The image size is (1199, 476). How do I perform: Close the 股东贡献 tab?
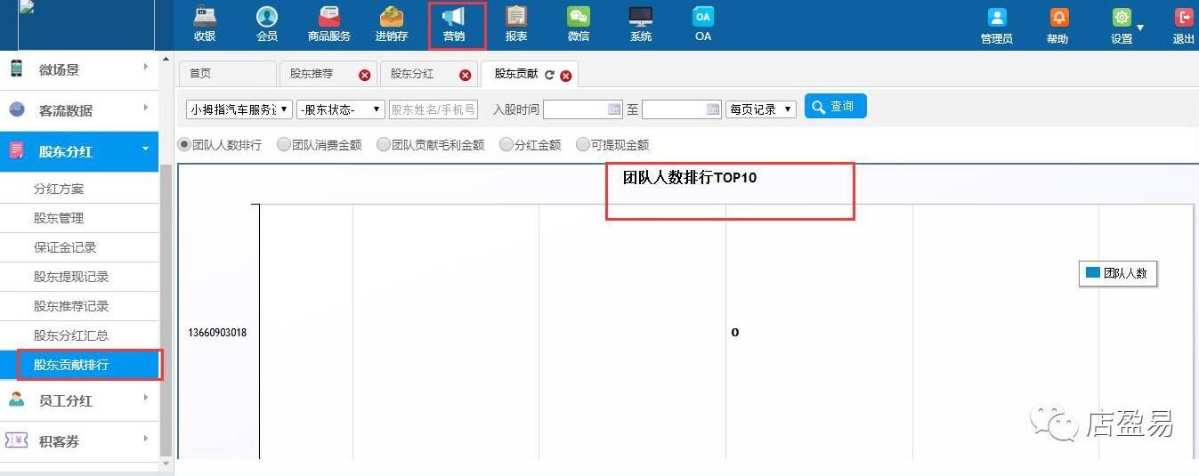coord(566,76)
